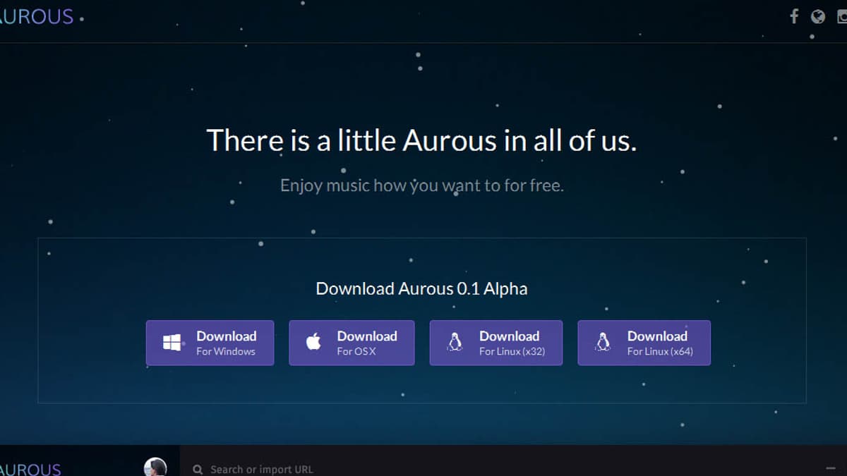Click the Aurous logo at top left
This screenshot has height=476, width=847.
pyautogui.click(x=37, y=16)
